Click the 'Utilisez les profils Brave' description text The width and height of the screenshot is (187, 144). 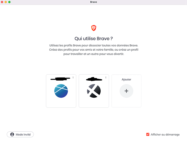click(x=93, y=50)
